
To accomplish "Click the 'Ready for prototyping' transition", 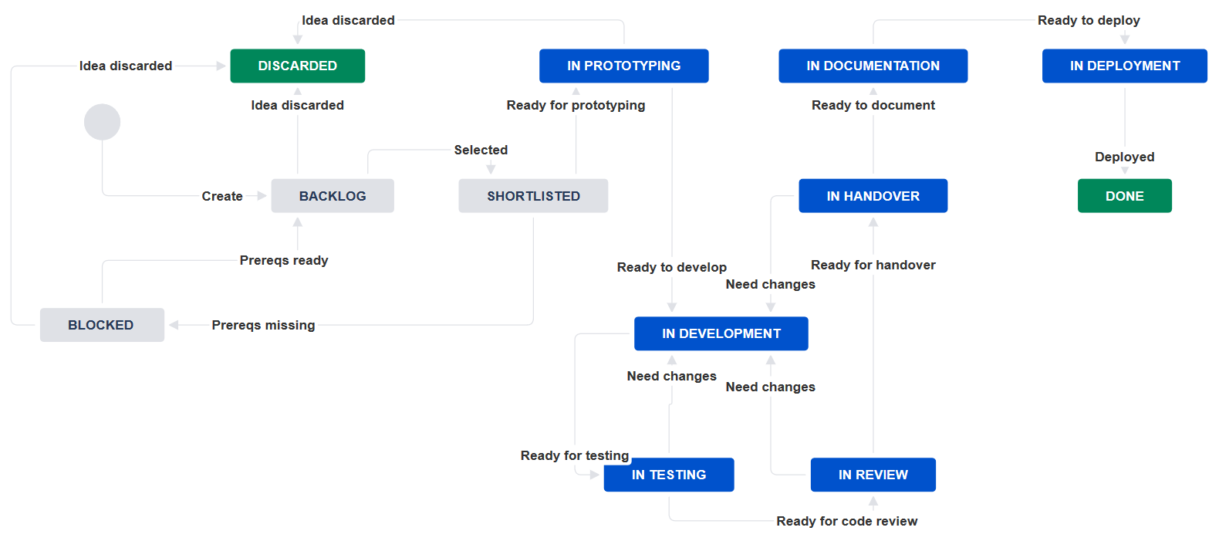I will coord(576,105).
